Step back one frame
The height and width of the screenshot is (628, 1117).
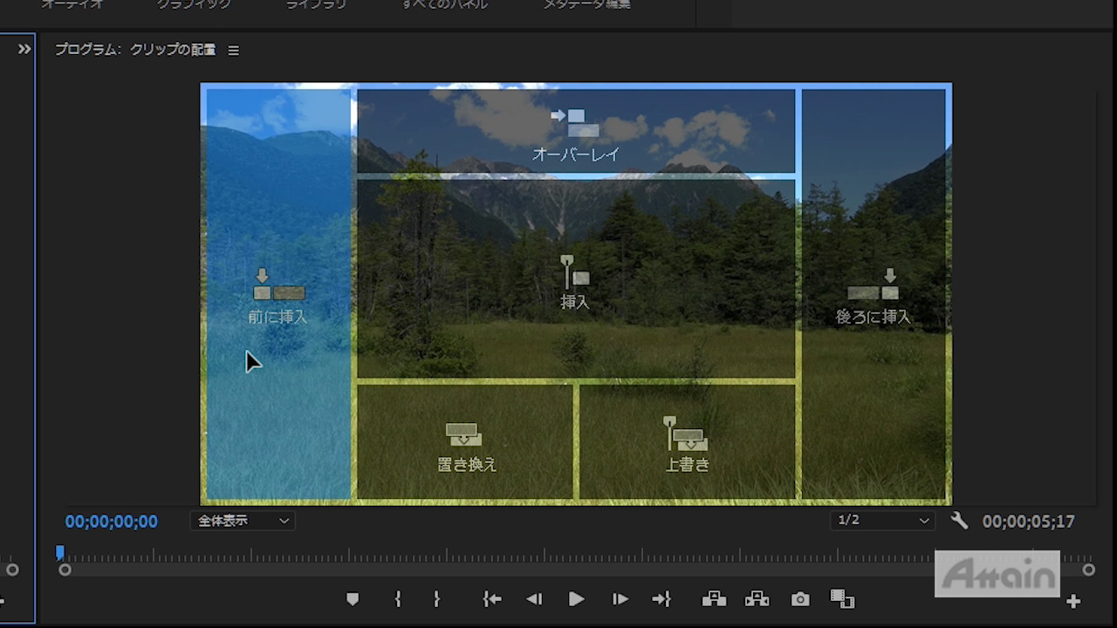[x=534, y=599]
